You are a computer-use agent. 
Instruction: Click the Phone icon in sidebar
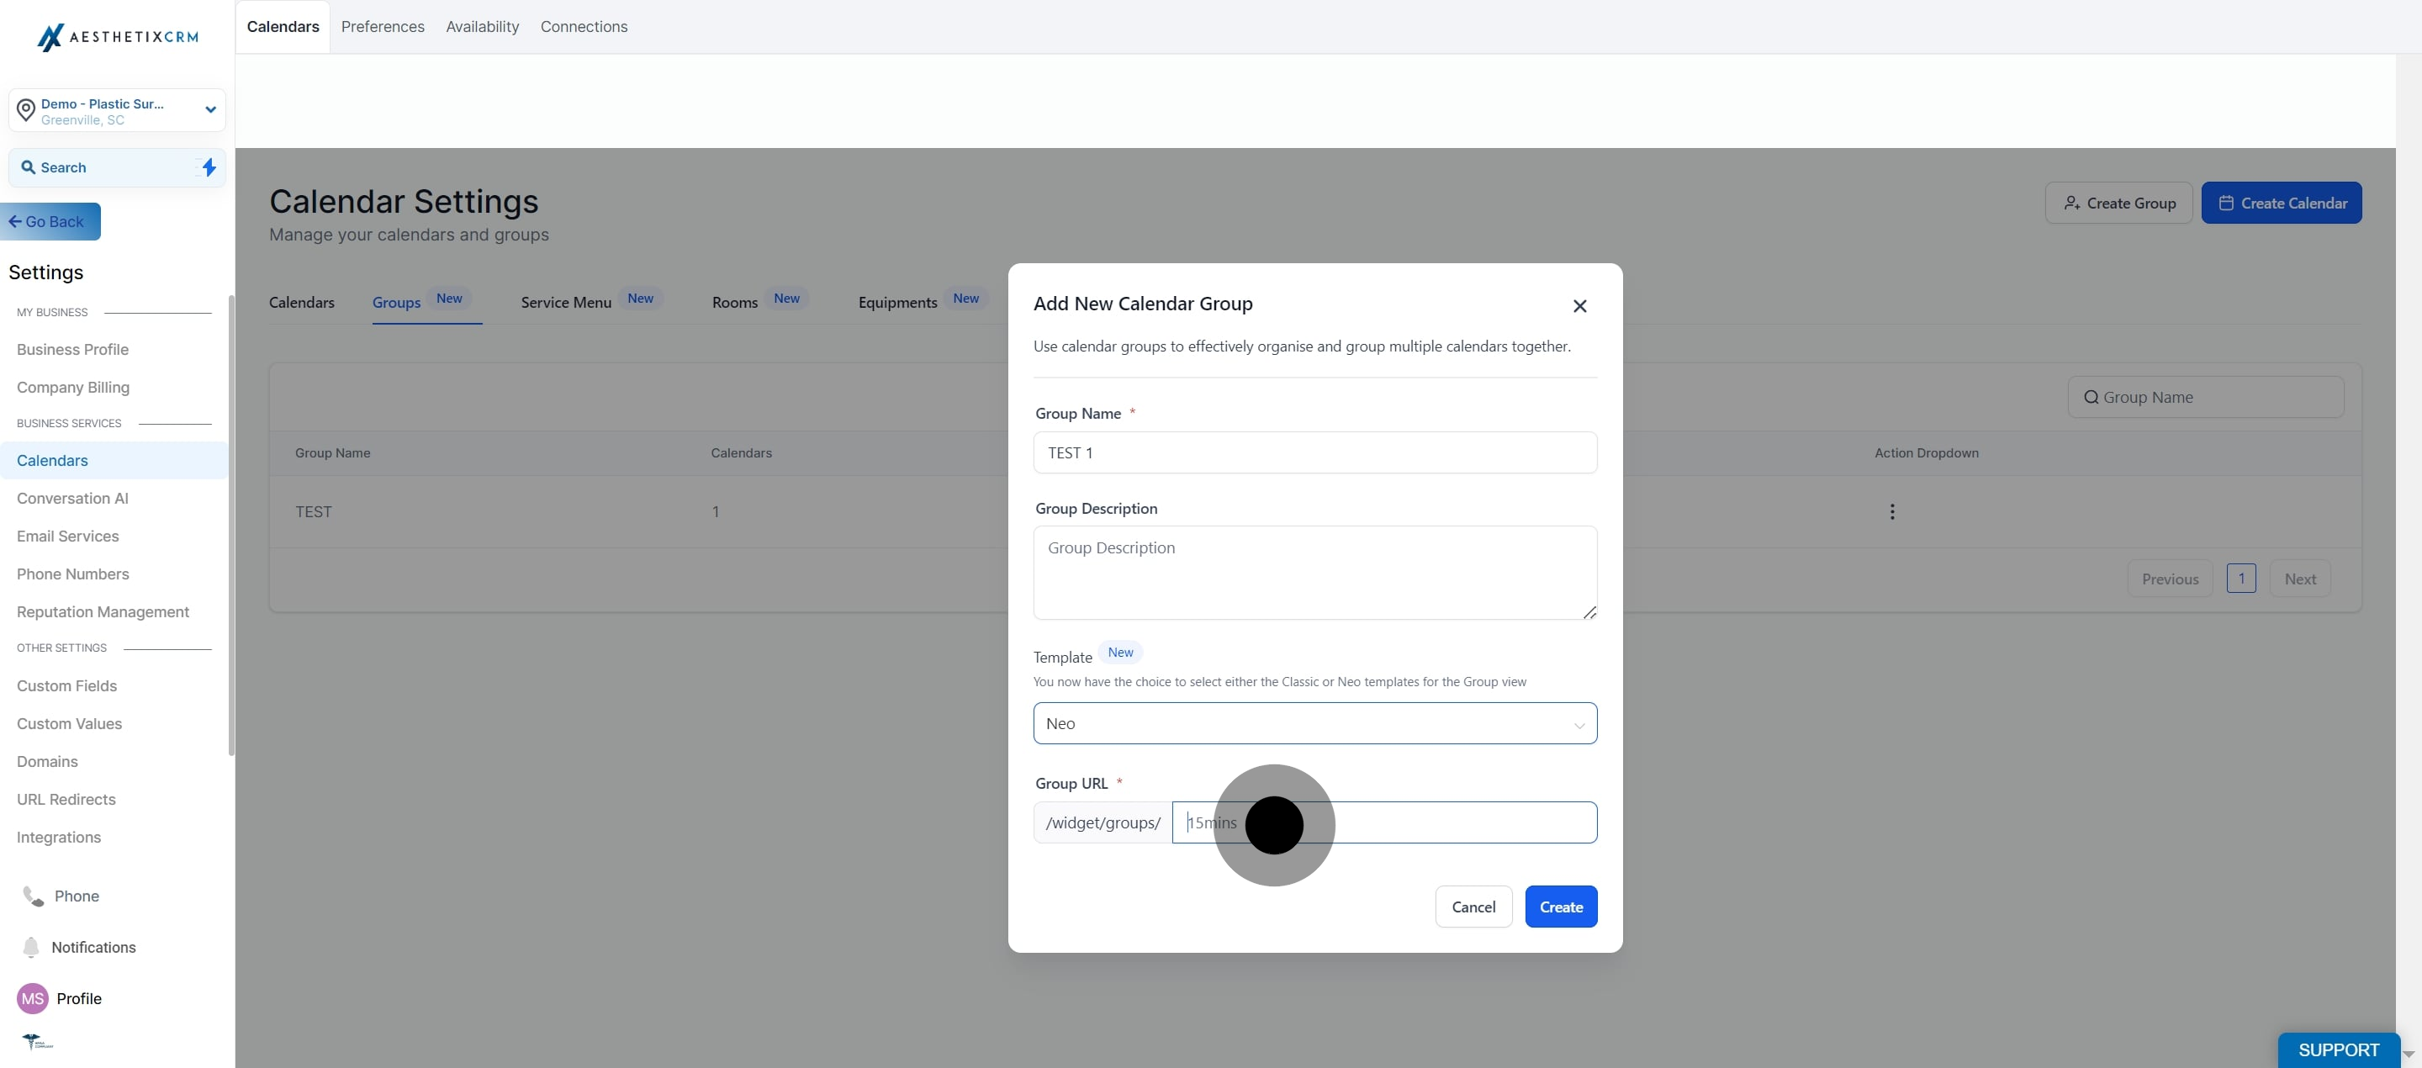pos(33,896)
